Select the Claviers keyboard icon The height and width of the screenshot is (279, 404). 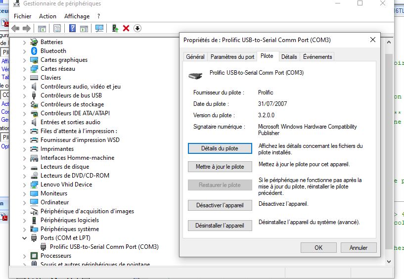coord(34,78)
